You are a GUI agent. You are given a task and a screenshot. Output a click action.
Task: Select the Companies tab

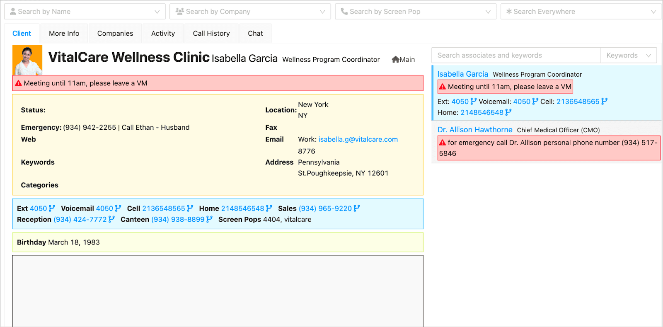click(115, 34)
